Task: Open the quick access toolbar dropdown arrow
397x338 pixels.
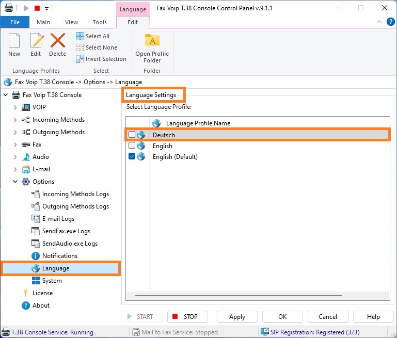Action: (x=46, y=9)
